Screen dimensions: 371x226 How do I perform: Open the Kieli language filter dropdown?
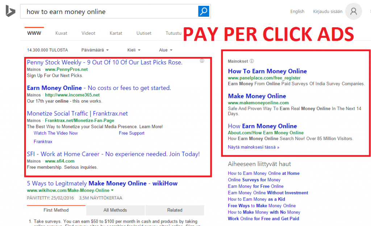point(134,50)
